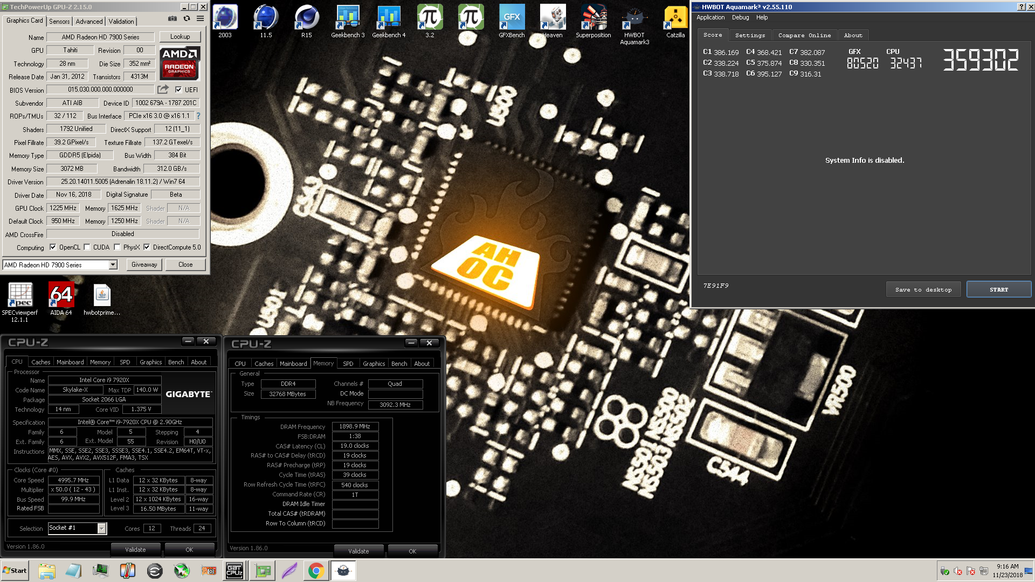Open the Cinebench 11.5 desktop shortcut

[x=266, y=22]
